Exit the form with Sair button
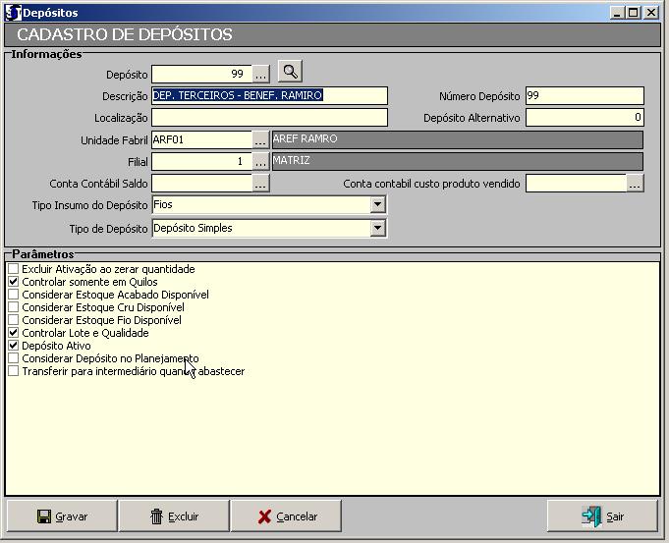669x543 pixels. (602, 516)
